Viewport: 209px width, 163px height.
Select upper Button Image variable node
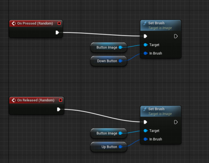click(x=109, y=47)
